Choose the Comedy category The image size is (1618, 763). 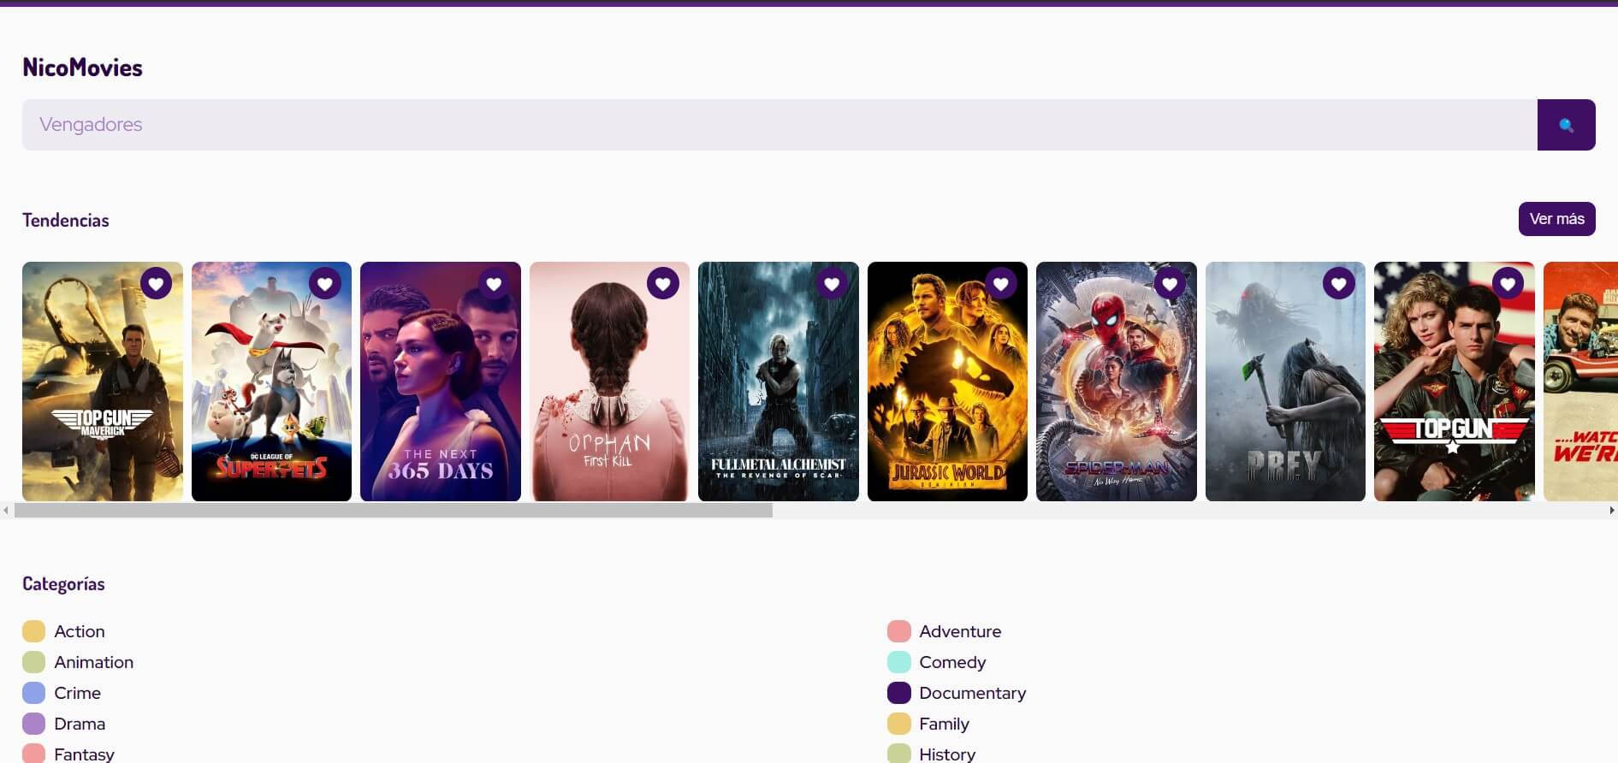[952, 662]
